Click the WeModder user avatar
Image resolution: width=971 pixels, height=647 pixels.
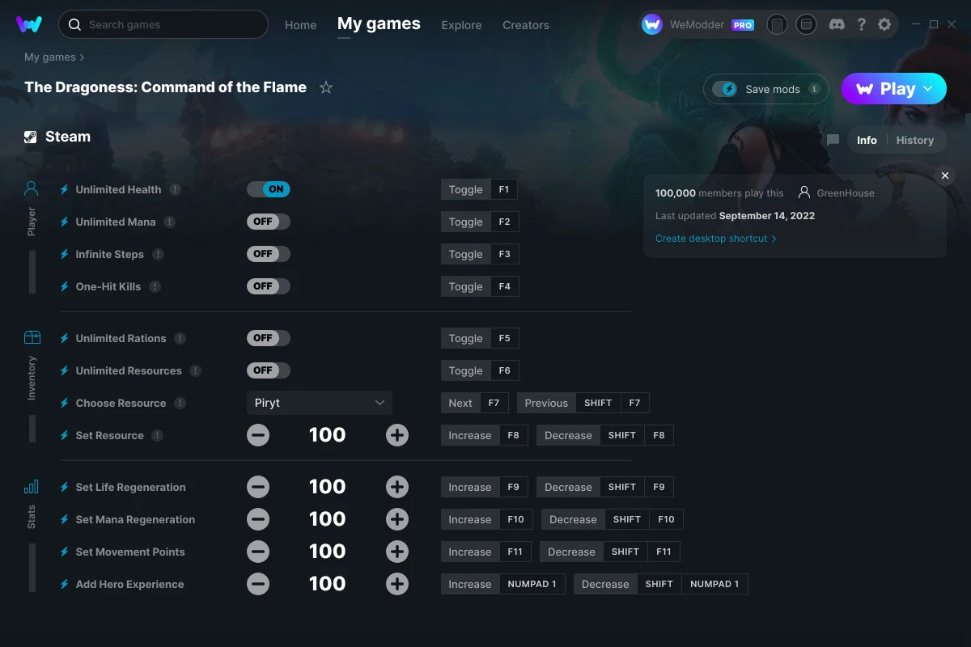tap(652, 25)
